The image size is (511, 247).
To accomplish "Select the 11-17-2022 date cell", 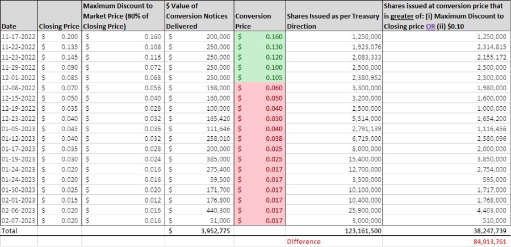I will pyautogui.click(x=19, y=36).
